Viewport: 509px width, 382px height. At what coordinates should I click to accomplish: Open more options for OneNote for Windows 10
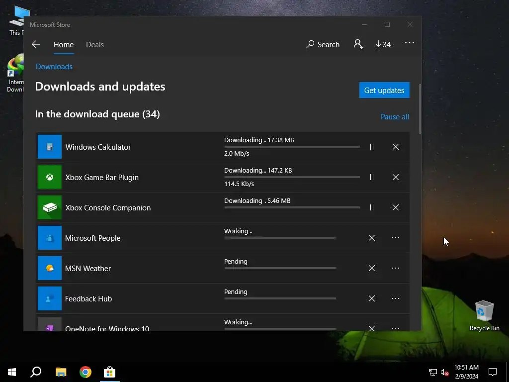click(x=395, y=328)
